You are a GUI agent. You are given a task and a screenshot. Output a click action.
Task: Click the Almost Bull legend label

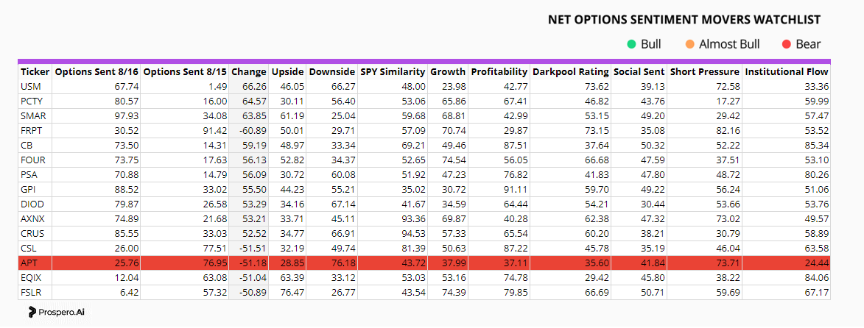(x=729, y=45)
